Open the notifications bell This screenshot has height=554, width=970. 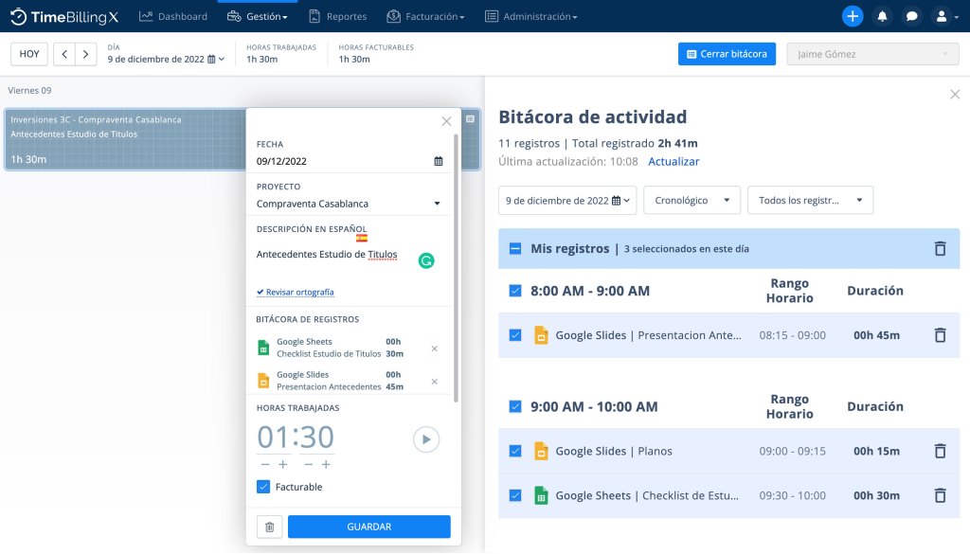click(882, 17)
